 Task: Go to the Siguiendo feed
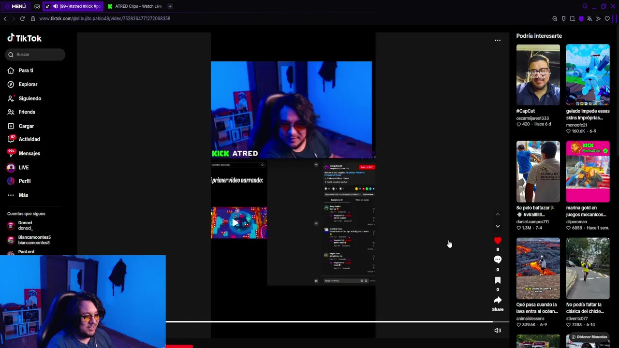pos(29,98)
